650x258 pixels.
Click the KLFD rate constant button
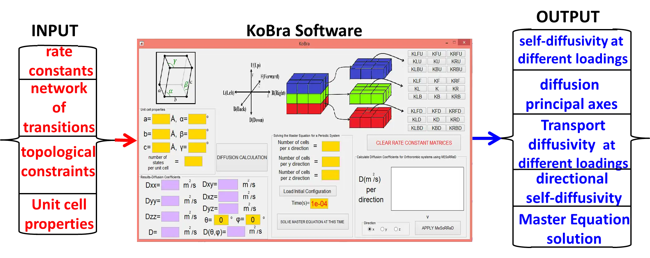[417, 111]
